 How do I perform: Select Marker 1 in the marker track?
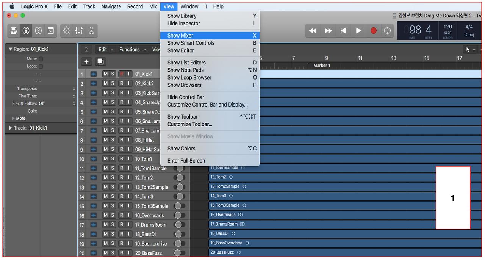click(x=321, y=66)
